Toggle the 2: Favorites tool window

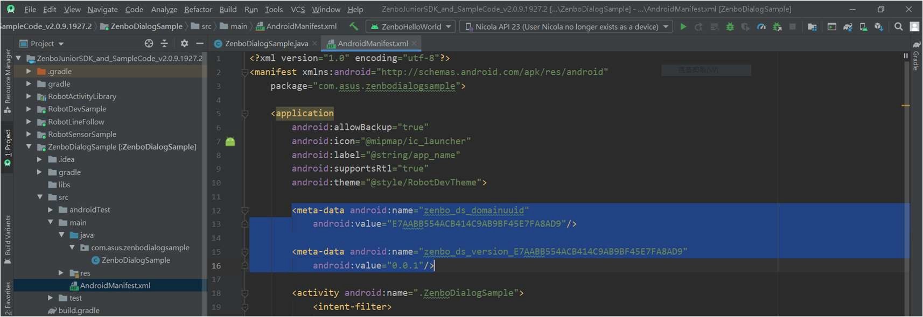tap(8, 298)
